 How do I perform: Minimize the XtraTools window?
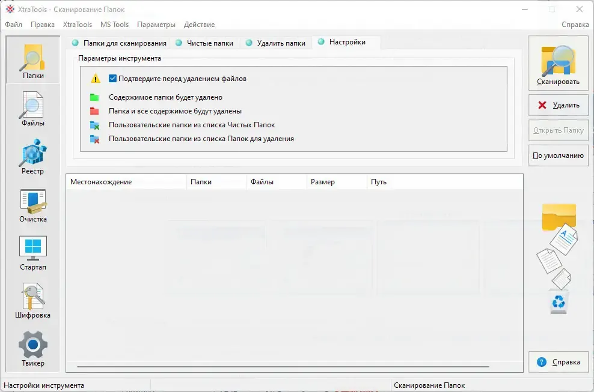point(525,10)
